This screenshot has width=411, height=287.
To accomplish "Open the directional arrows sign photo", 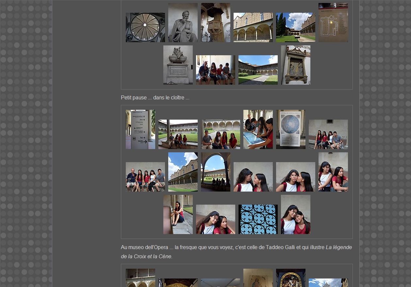I will [140, 129].
